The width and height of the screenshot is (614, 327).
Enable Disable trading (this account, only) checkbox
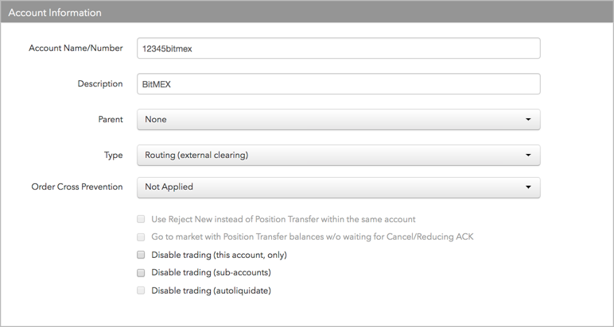(x=141, y=255)
